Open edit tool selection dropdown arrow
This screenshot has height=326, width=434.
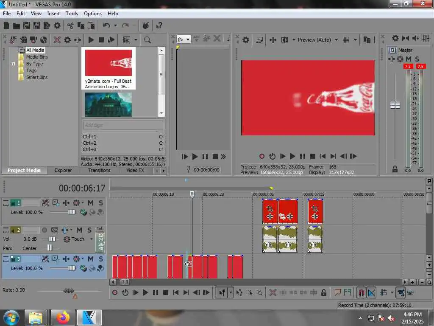(230, 293)
